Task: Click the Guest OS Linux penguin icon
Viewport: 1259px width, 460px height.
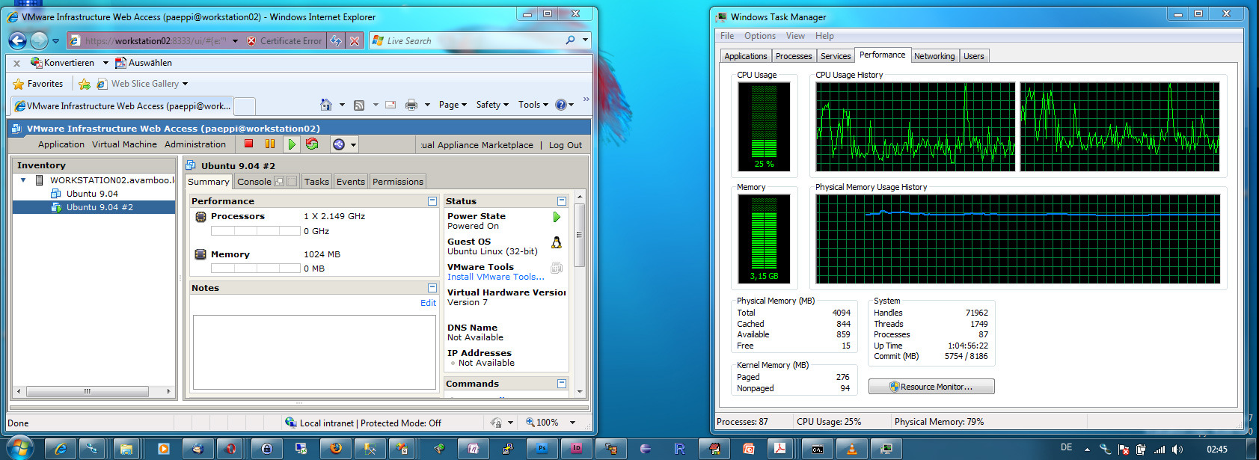Action: [557, 242]
